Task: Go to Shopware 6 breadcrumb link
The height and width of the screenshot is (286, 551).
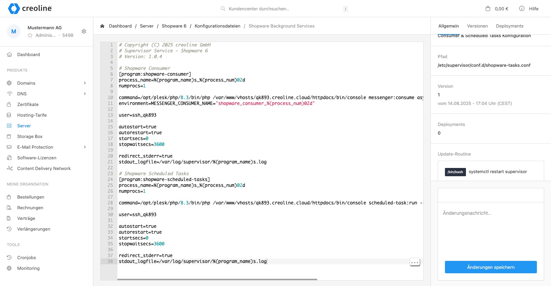Action: (x=174, y=26)
